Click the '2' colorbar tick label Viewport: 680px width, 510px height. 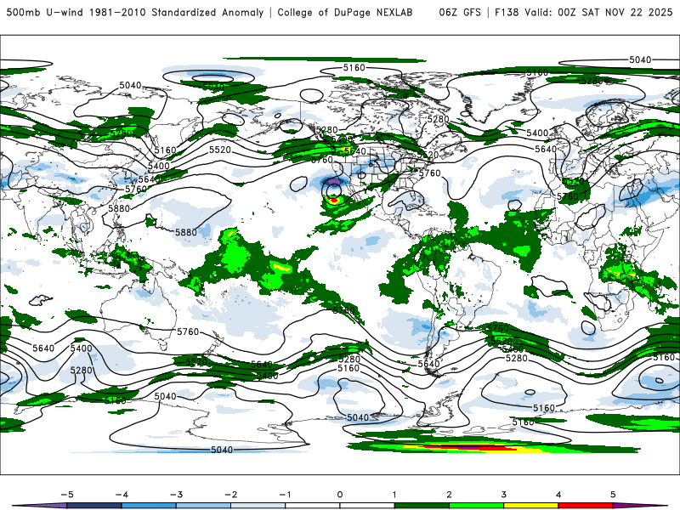click(x=449, y=495)
